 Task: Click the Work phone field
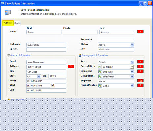tap(38, 86)
